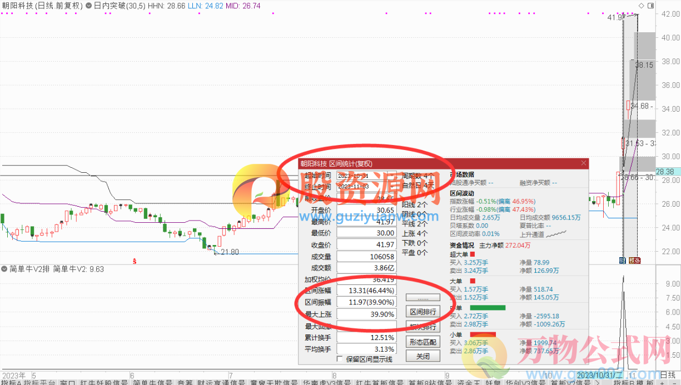This screenshot has height=385, width=681.
Task: Switch to the 妖皇 tab
Action: [493, 382]
